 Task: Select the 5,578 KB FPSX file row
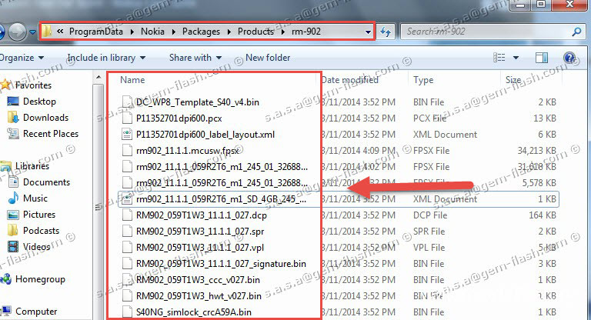click(338, 183)
